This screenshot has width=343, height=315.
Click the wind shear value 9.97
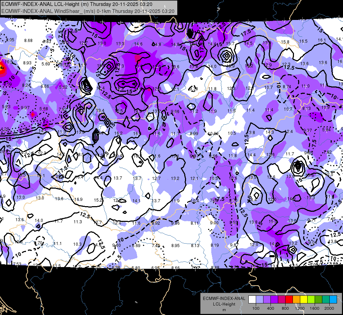(x=25, y=108)
